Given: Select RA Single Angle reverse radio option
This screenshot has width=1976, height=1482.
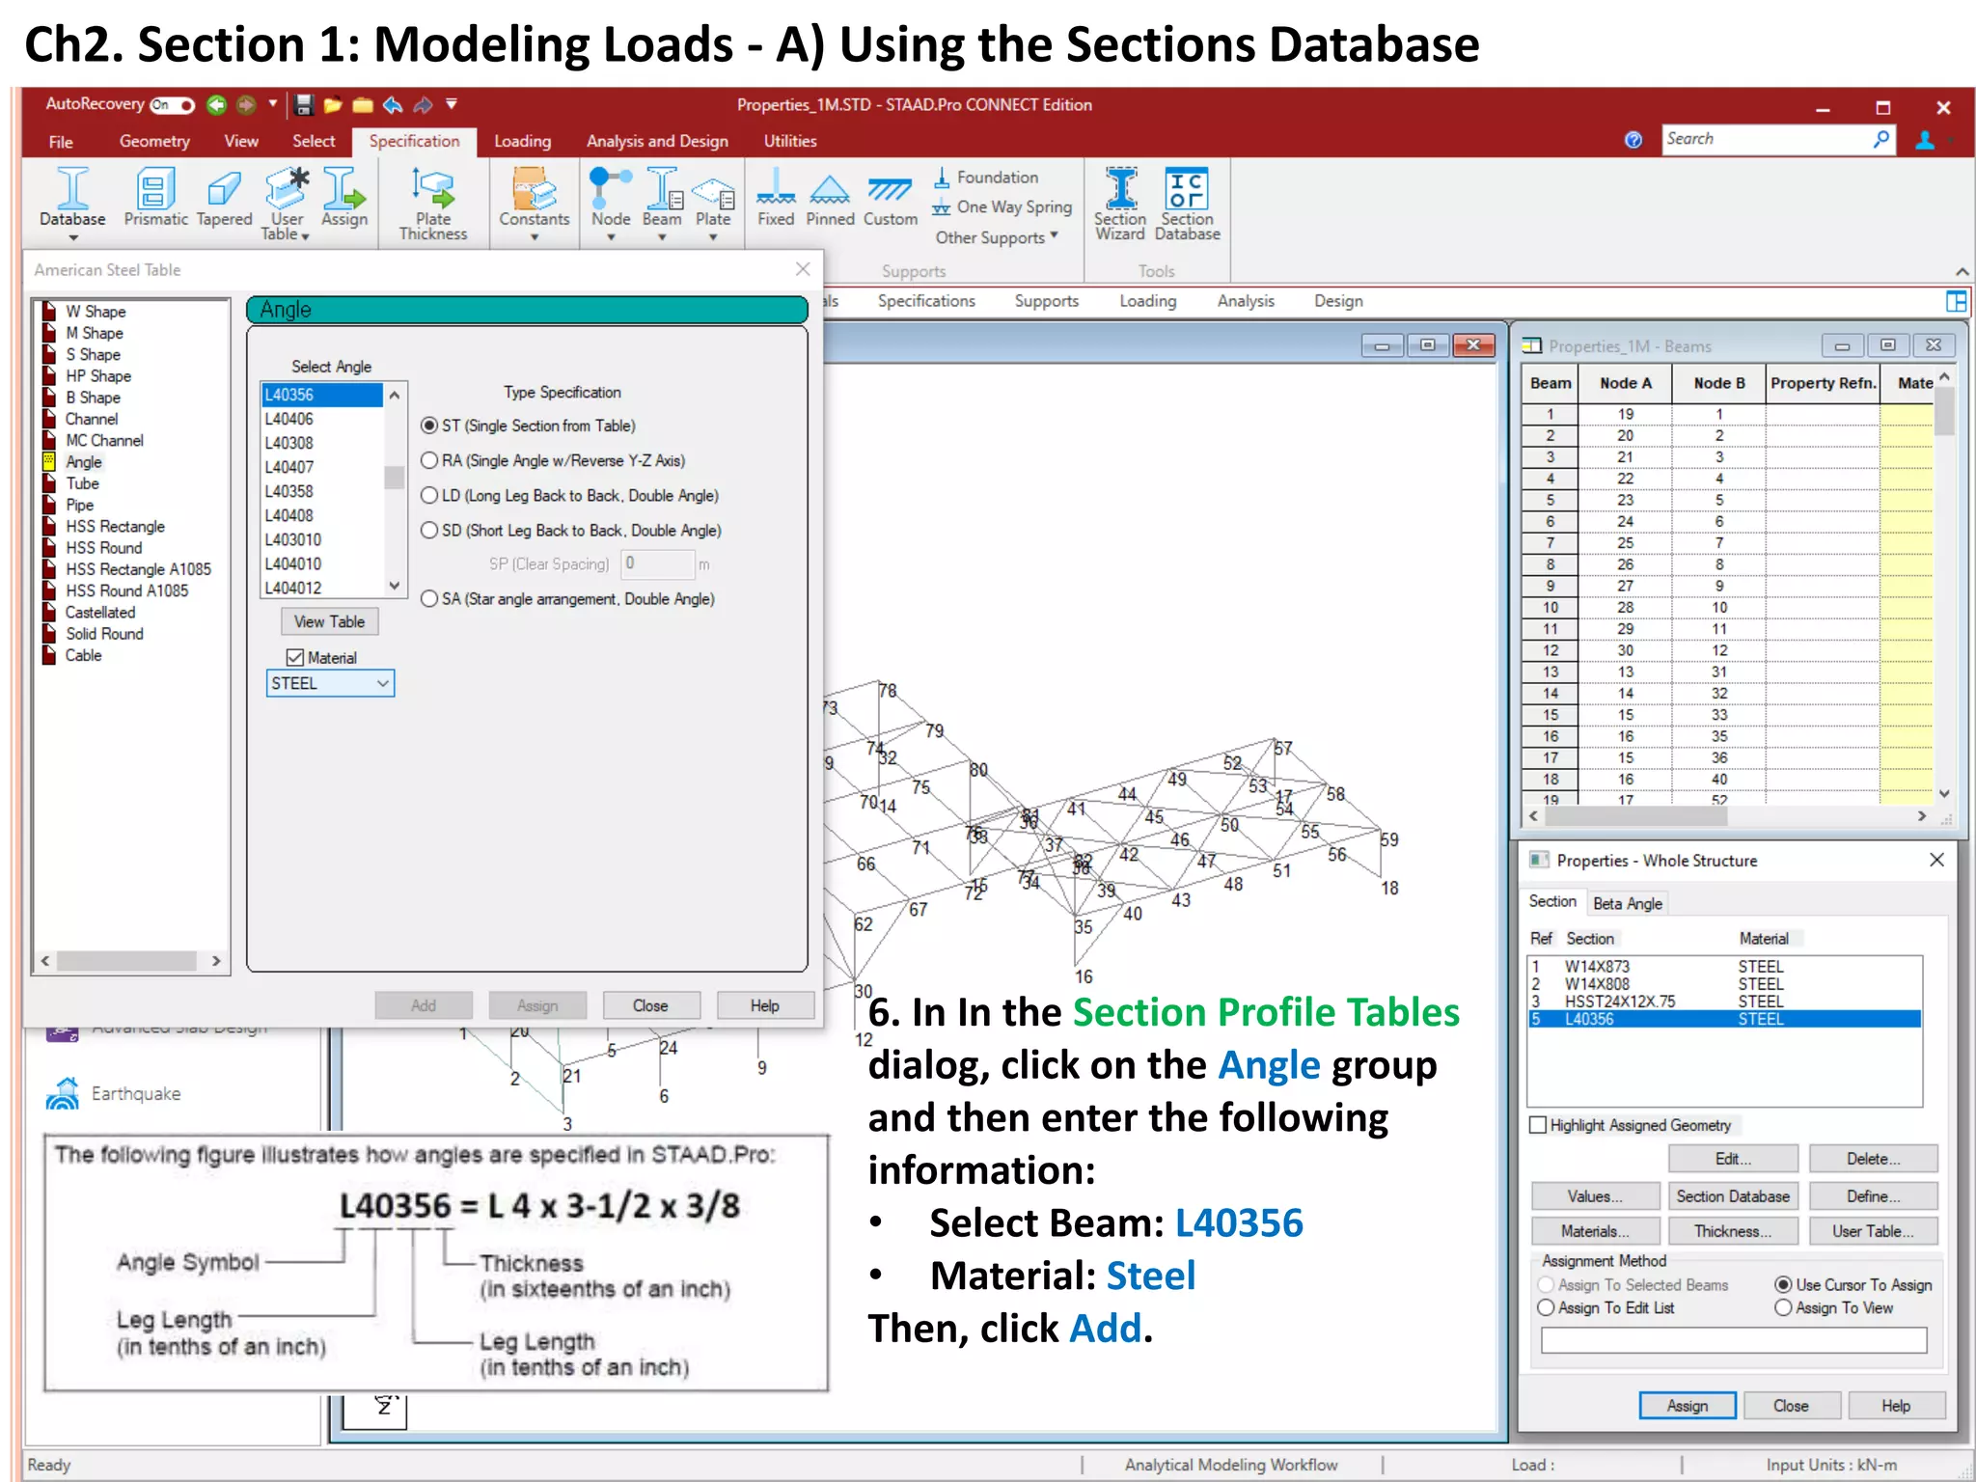Looking at the screenshot, I should pos(429,461).
